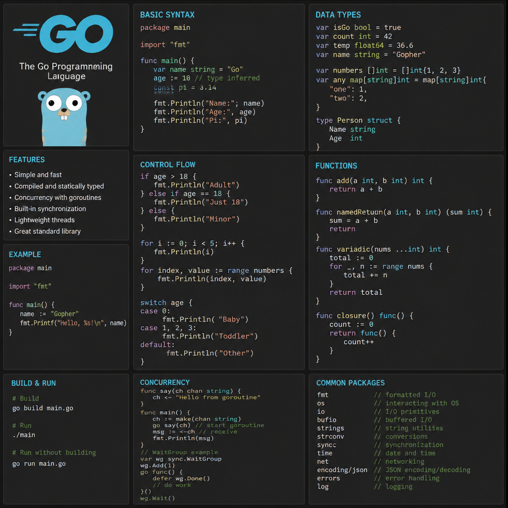Click the 'default:' line in switch
The image size is (508, 508).
tap(157, 345)
